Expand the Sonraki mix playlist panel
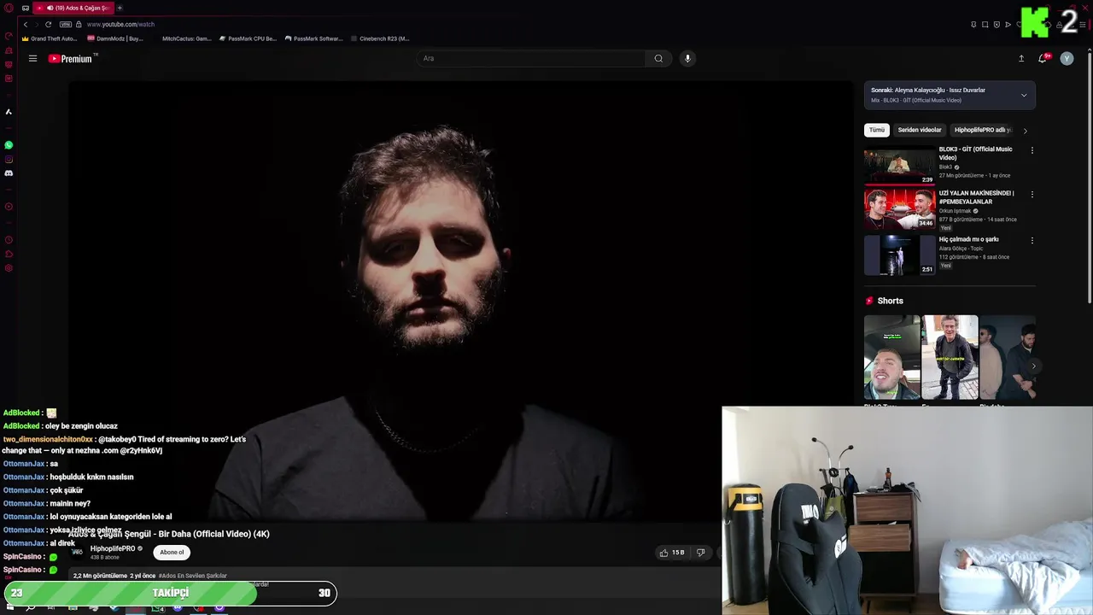 (x=1024, y=95)
